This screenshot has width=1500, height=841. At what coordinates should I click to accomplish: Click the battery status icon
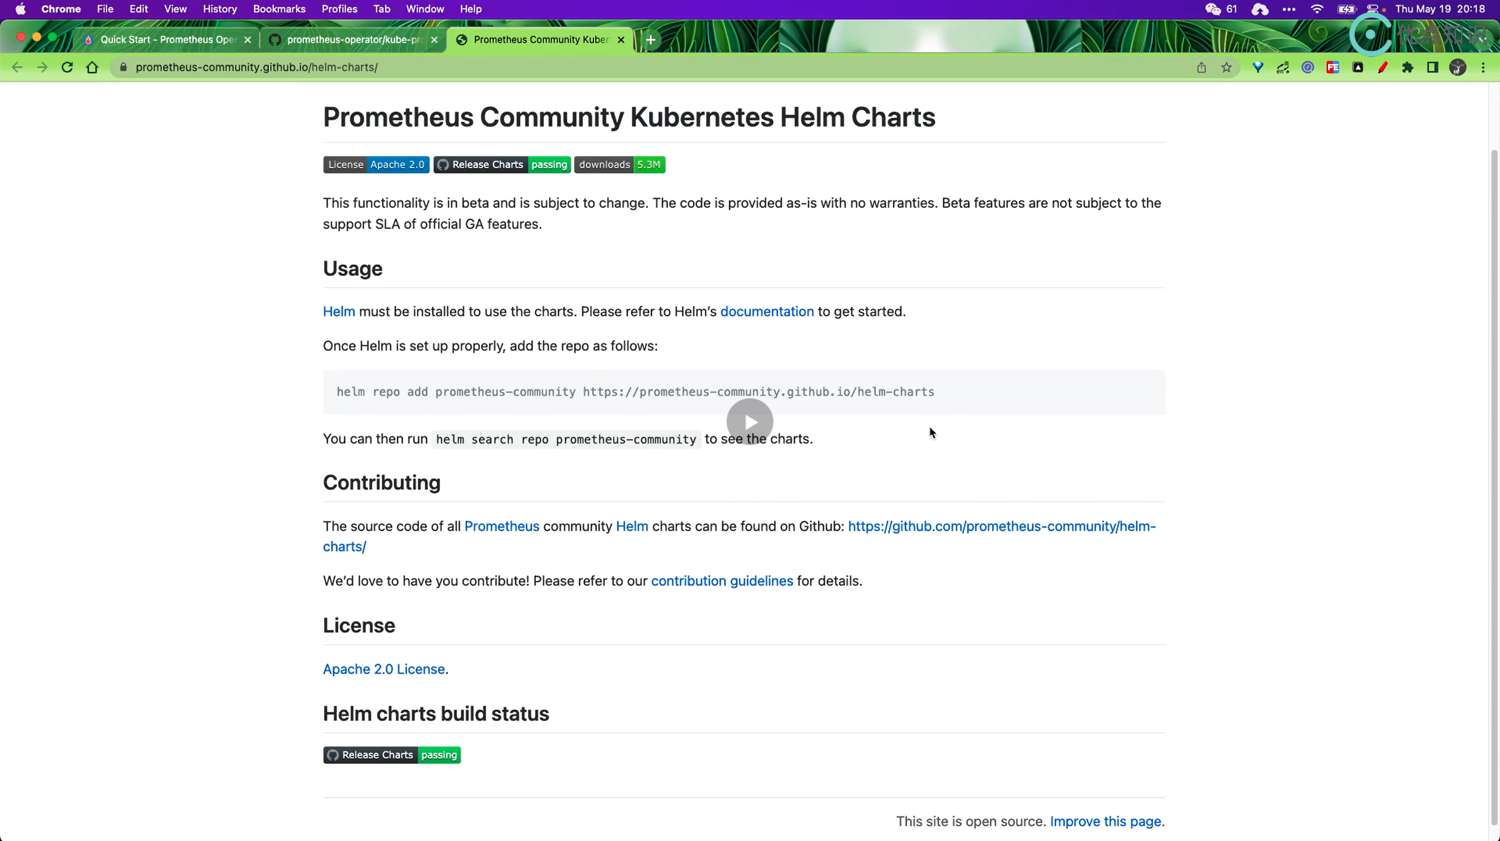(x=1346, y=9)
